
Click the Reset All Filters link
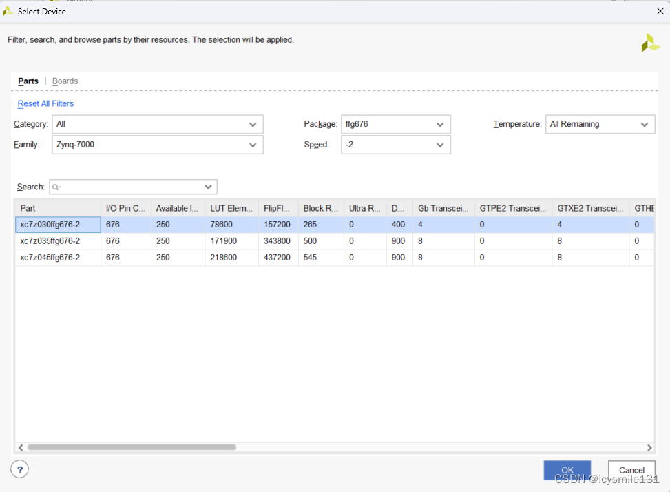(45, 104)
